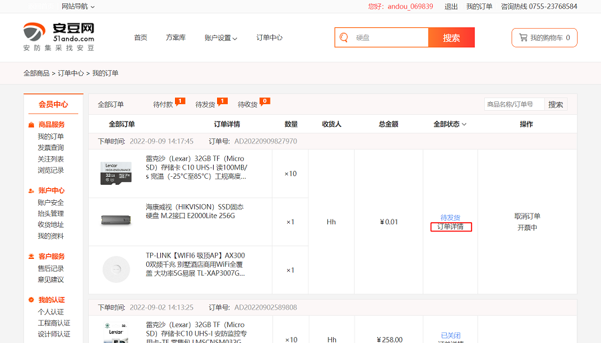Open the 海康威视 SSD固态硬盘 product title
The image size is (601, 343).
pos(195,212)
